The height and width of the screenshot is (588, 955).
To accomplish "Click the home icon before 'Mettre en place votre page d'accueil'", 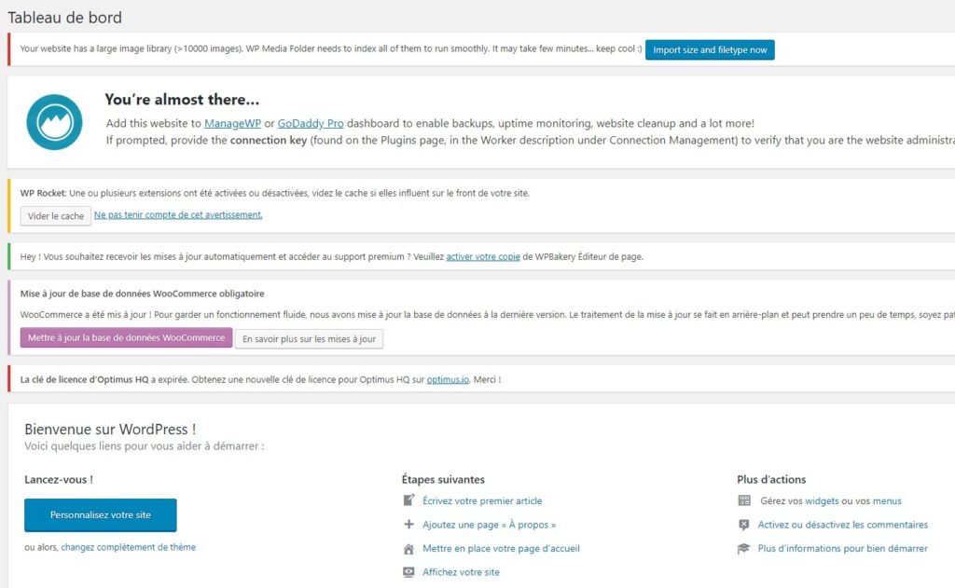I will coord(408,548).
